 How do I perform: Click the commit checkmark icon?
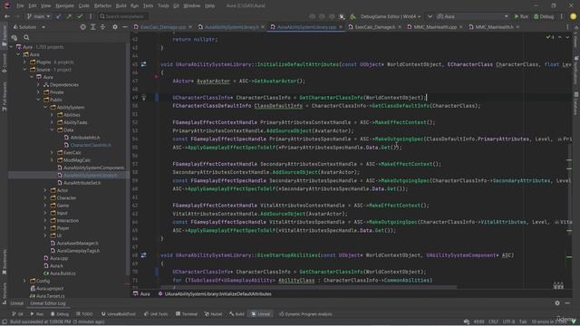coord(80,16)
